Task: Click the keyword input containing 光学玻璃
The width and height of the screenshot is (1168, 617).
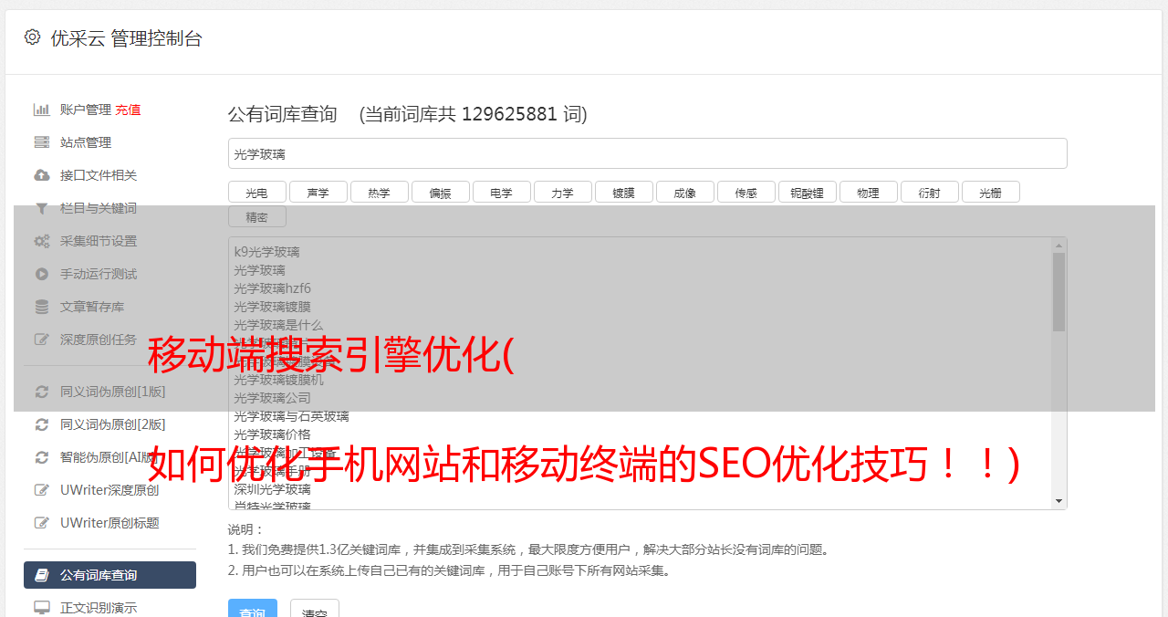Action: [x=647, y=153]
